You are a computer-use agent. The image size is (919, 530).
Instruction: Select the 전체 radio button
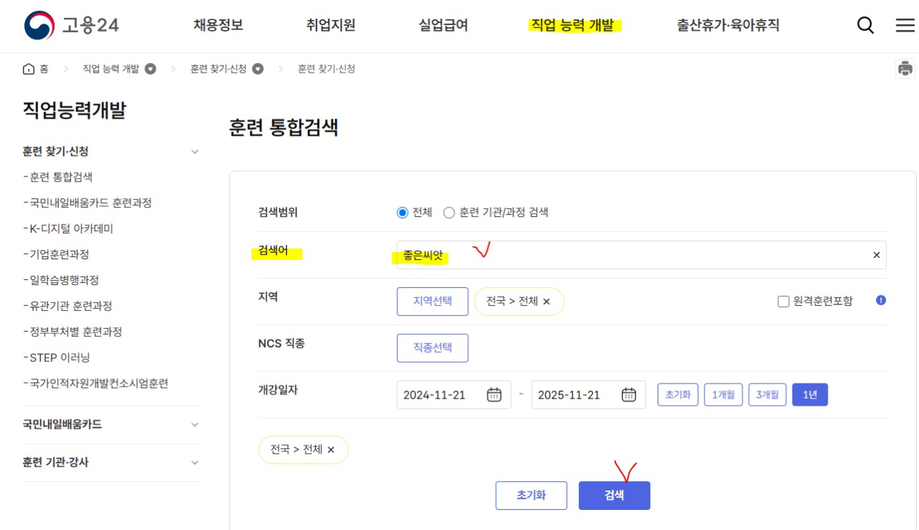click(402, 213)
